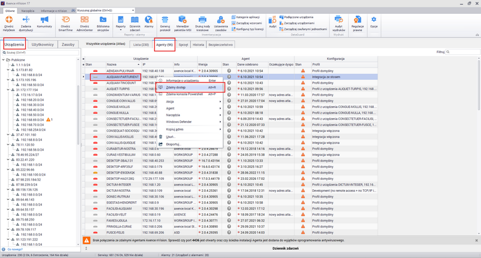Select the FUSCE-FELIS device row
This screenshot has width=481, height=258.
pos(230,232)
